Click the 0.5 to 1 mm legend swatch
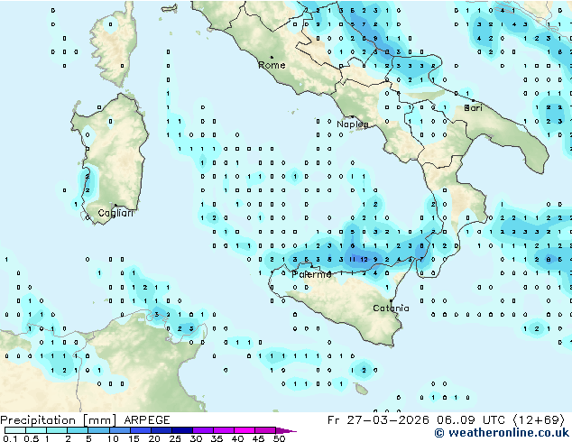This screenshot has width=572, height=442. tap(36, 430)
